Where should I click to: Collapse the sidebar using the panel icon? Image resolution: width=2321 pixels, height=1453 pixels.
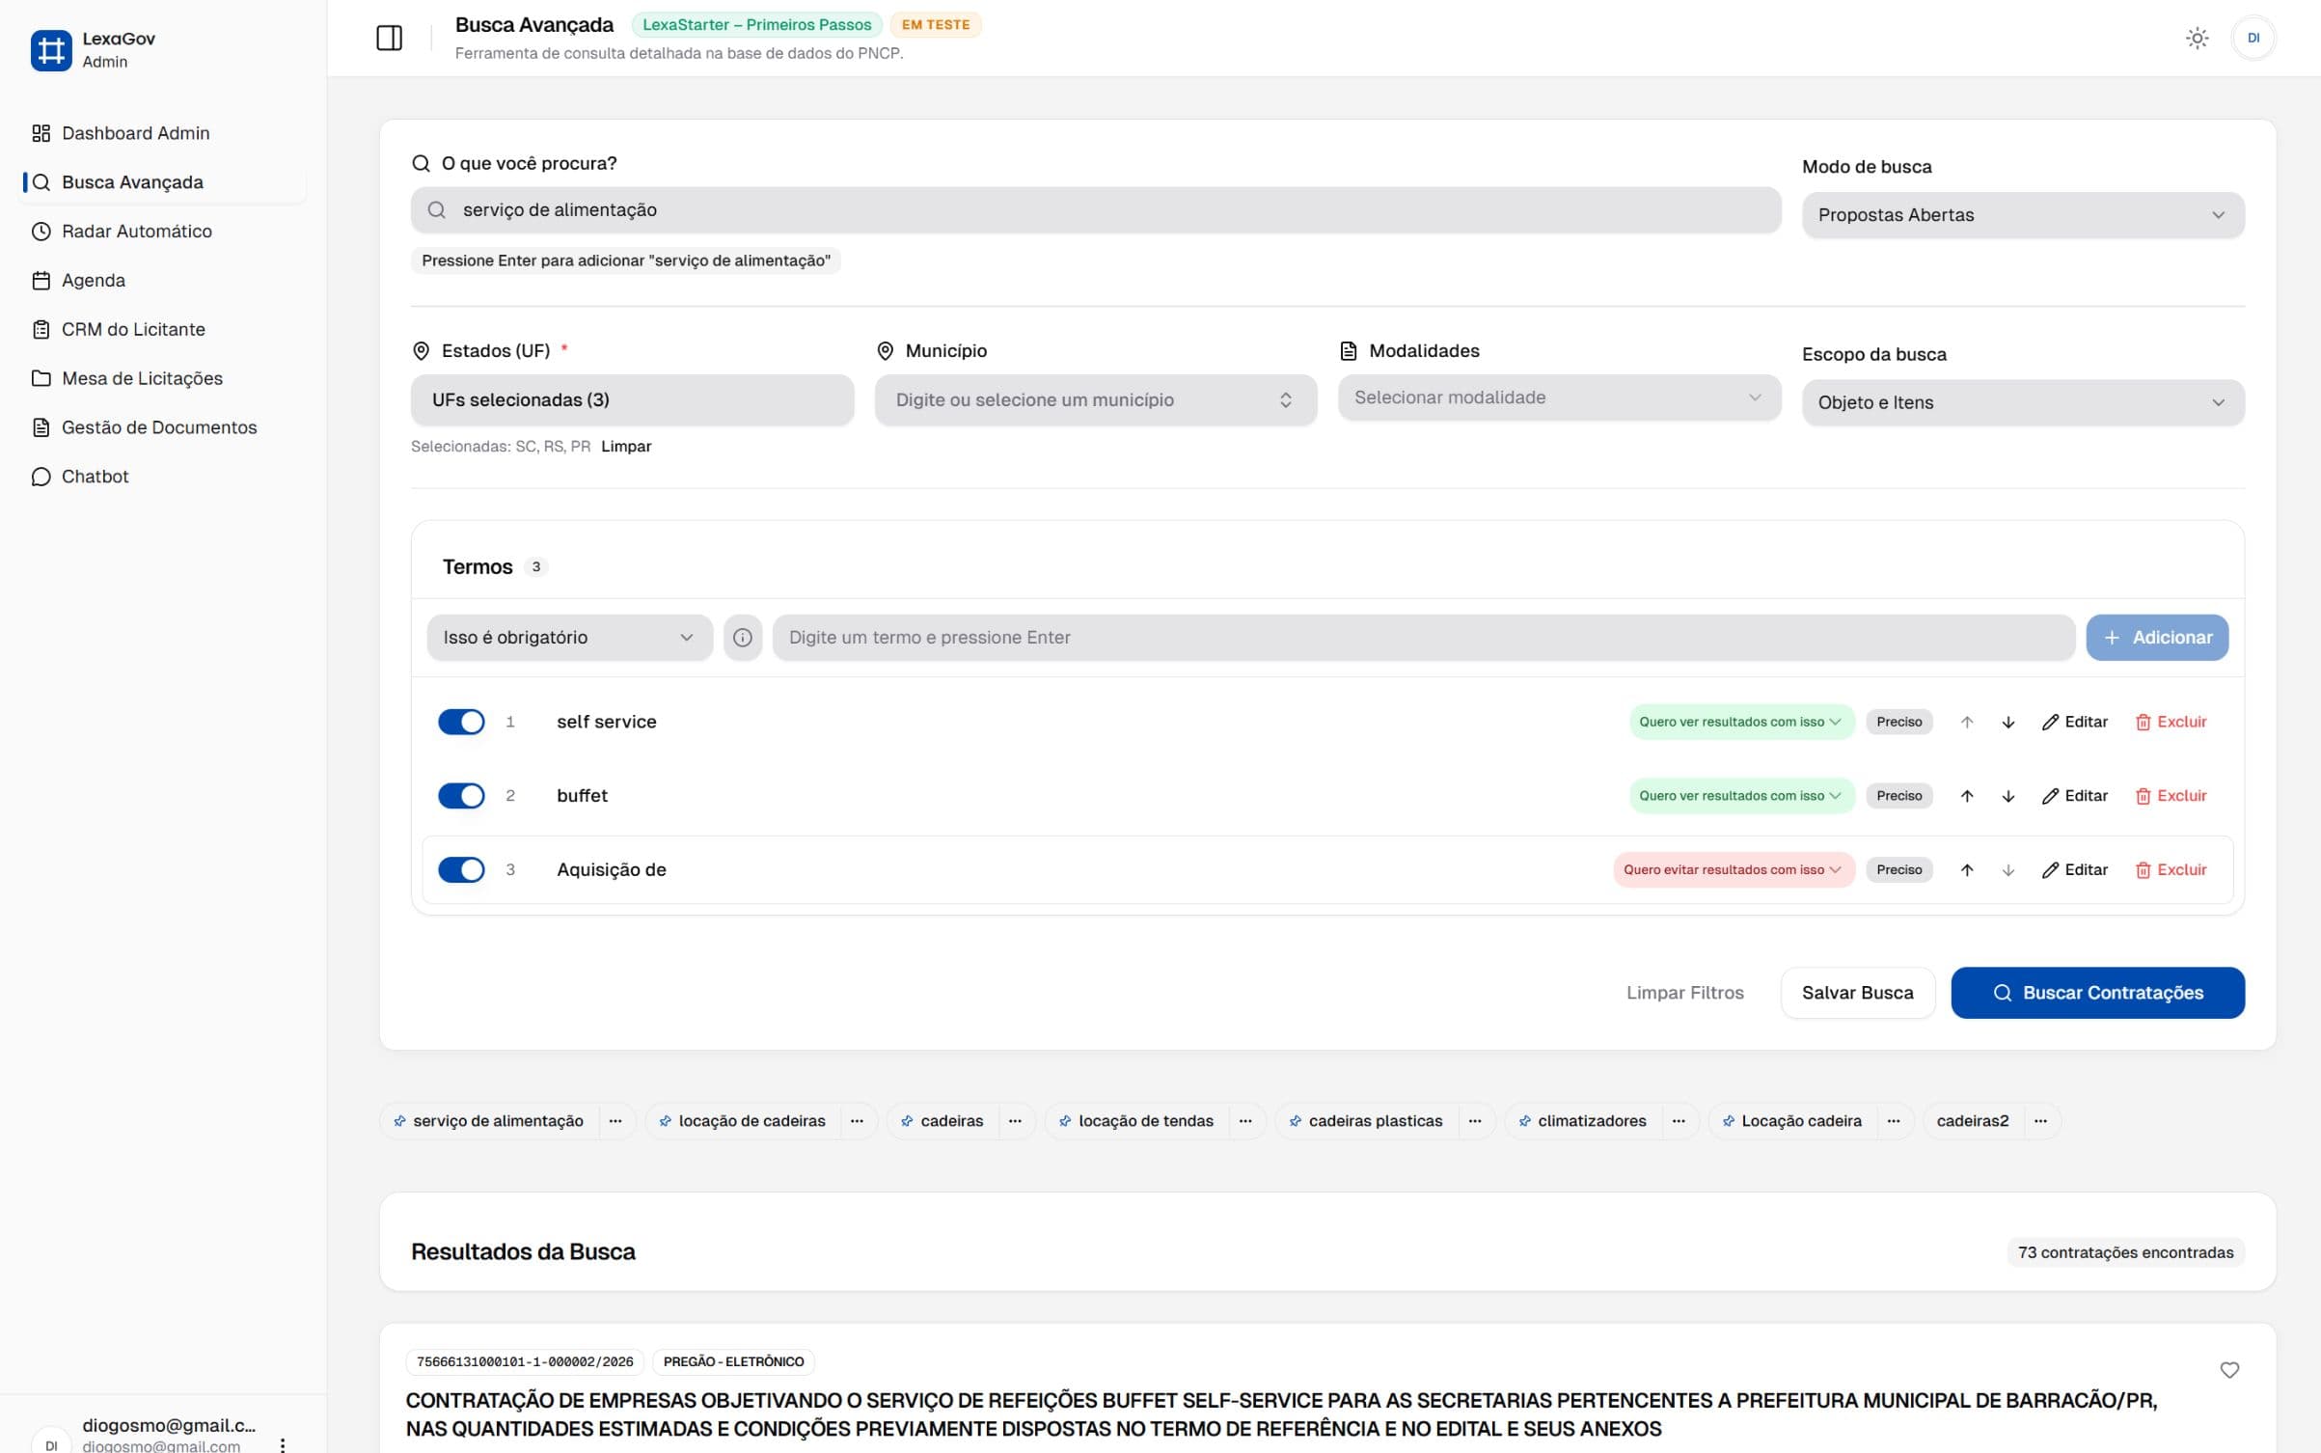pyautogui.click(x=390, y=38)
